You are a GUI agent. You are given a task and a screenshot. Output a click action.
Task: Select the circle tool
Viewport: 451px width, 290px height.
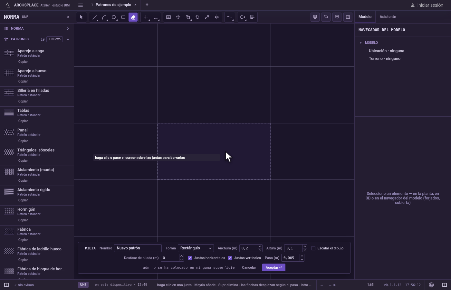click(x=114, y=17)
